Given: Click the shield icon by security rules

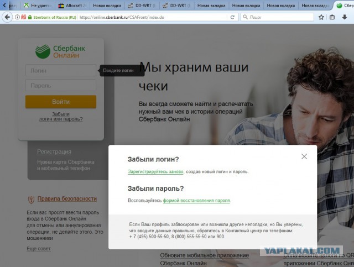Looking at the screenshot, I should (31, 200).
